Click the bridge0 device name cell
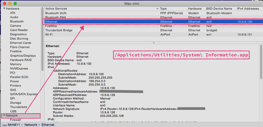This screenshot has width=263, height=127. tap(212, 30)
